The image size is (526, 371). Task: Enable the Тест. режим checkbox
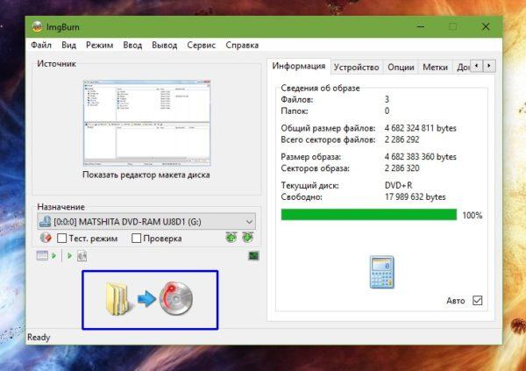pyautogui.click(x=61, y=239)
